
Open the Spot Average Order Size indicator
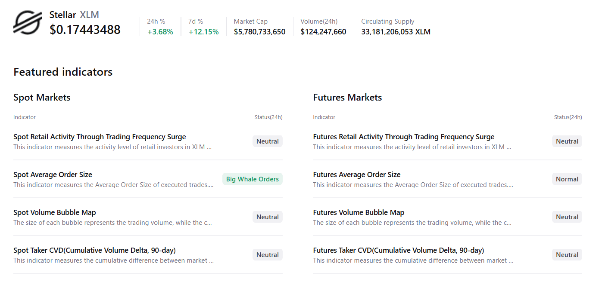click(53, 175)
